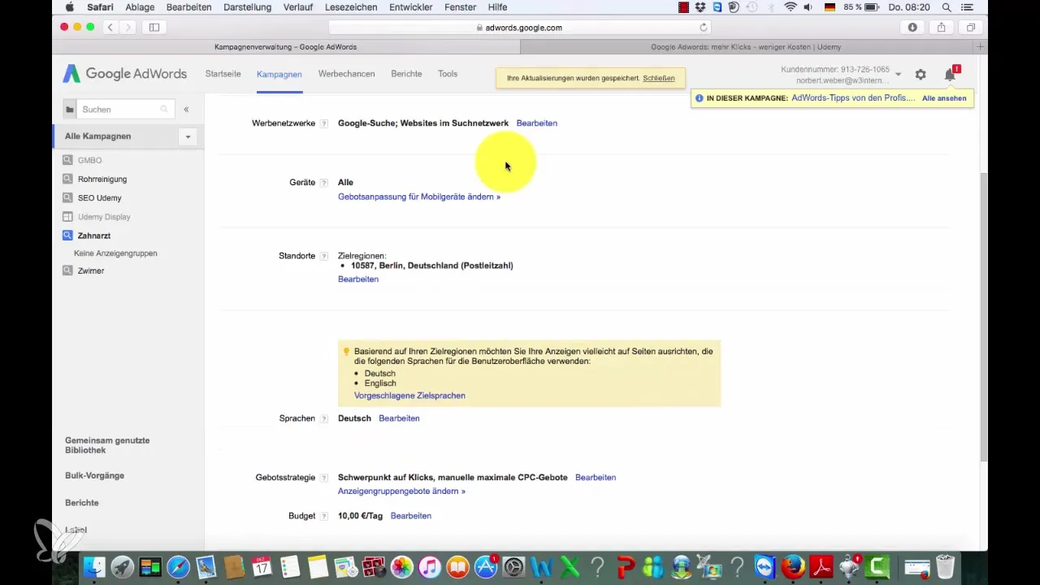Click the help icon next to Sprachen
The image size is (1040, 585).
pos(324,418)
